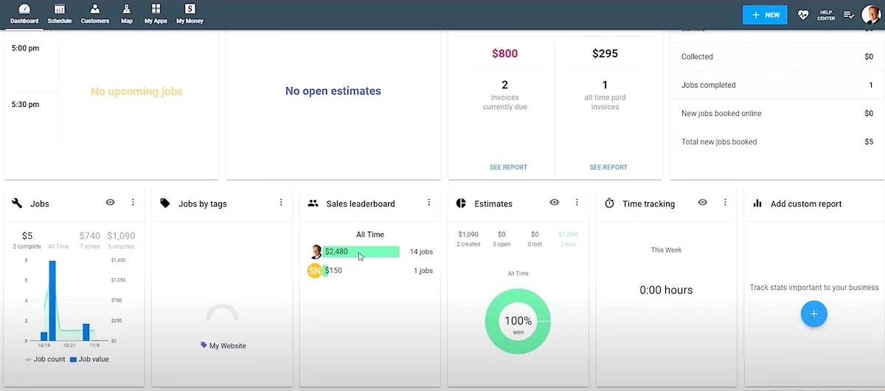The image size is (885, 391).
Task: Click the 1 jobs count label
Action: [423, 271]
